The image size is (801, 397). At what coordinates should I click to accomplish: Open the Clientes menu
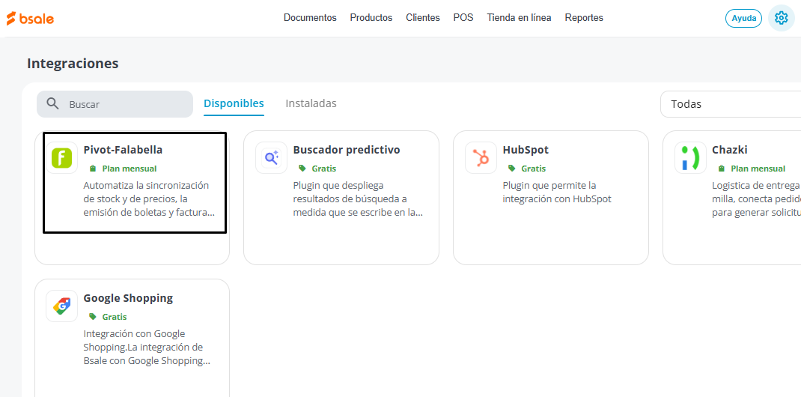[x=423, y=18]
